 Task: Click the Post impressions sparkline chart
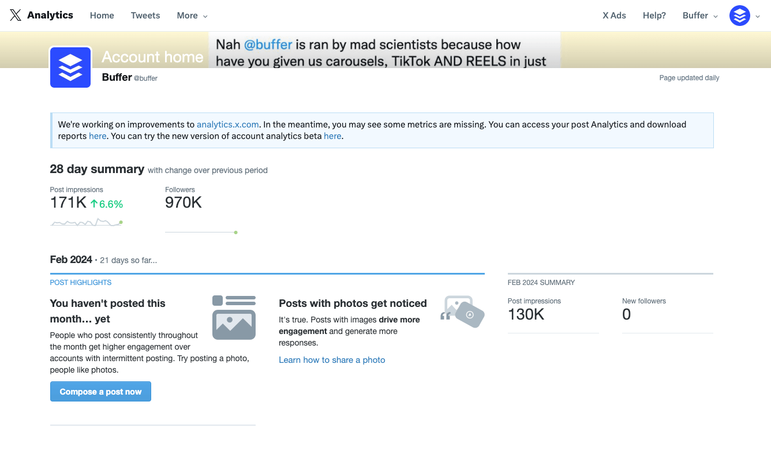pyautogui.click(x=87, y=222)
